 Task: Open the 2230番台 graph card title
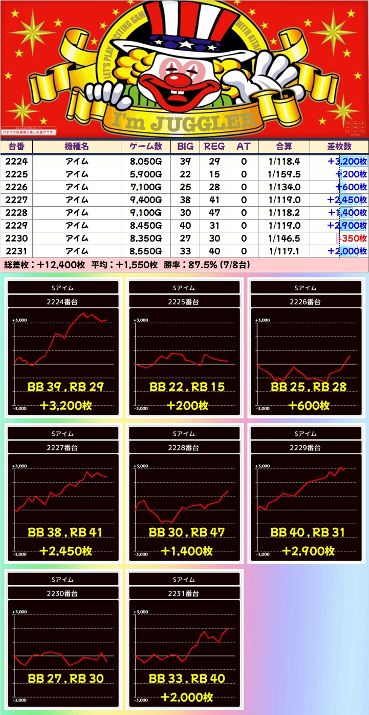63,593
